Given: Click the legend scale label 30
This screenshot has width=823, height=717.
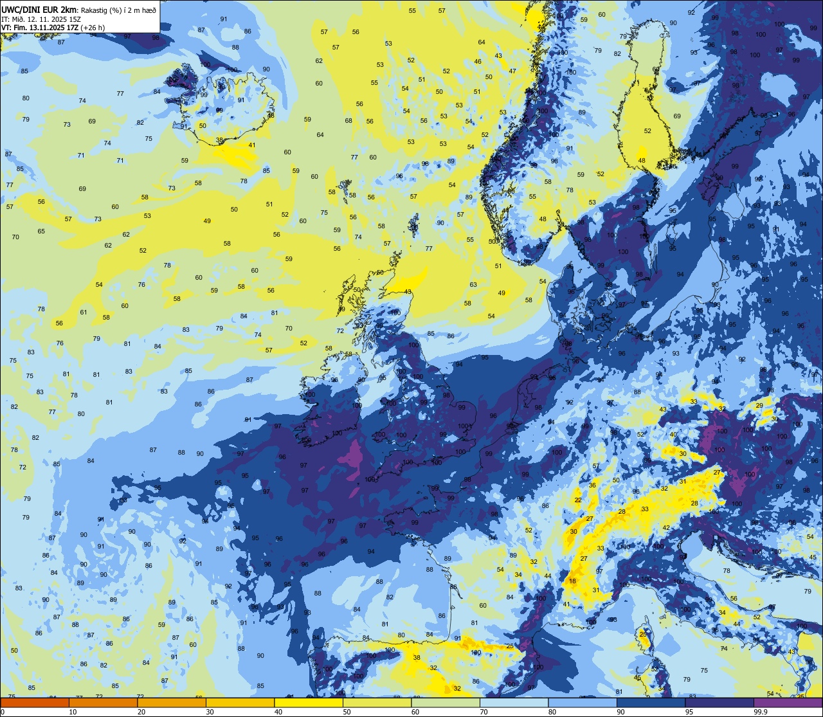Looking at the screenshot, I should pos(210,712).
